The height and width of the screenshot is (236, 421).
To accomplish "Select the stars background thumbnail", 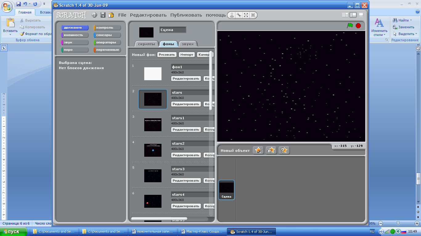I will (153, 99).
